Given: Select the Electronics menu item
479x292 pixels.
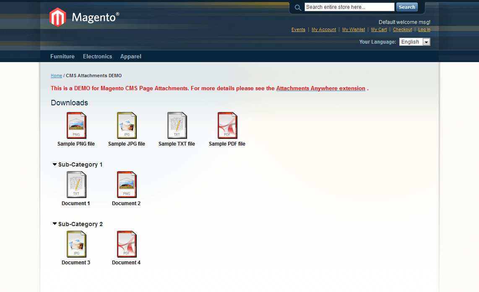Looking at the screenshot, I should click(x=97, y=56).
